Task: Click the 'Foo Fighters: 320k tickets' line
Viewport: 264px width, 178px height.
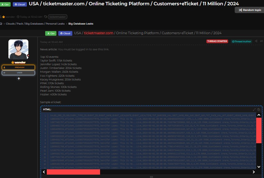Action: [57, 76]
